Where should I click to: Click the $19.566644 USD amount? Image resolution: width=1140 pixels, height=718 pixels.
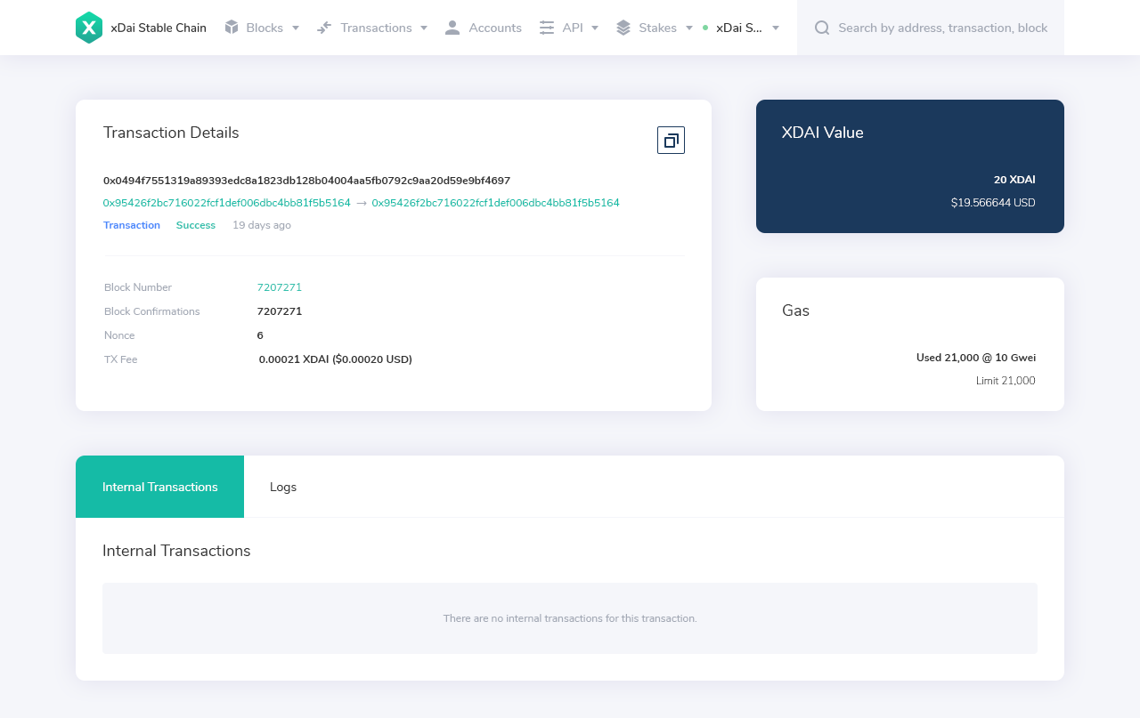click(993, 203)
